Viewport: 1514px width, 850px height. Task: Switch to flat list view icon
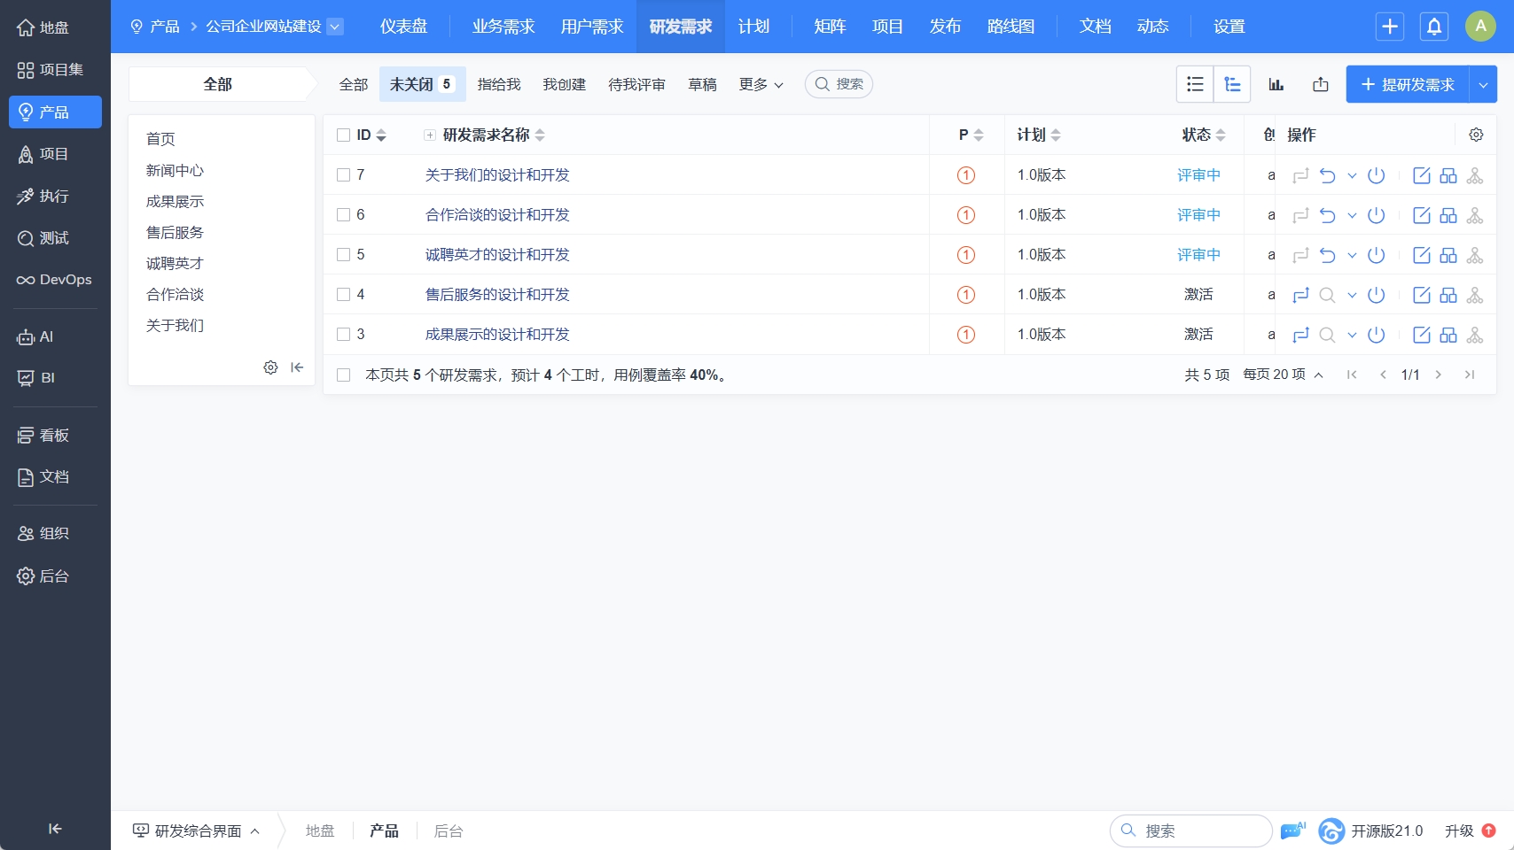point(1195,84)
